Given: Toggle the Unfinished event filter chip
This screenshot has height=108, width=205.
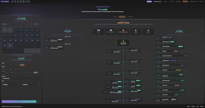Looking at the screenshot, I should pyautogui.click(x=25, y=73).
